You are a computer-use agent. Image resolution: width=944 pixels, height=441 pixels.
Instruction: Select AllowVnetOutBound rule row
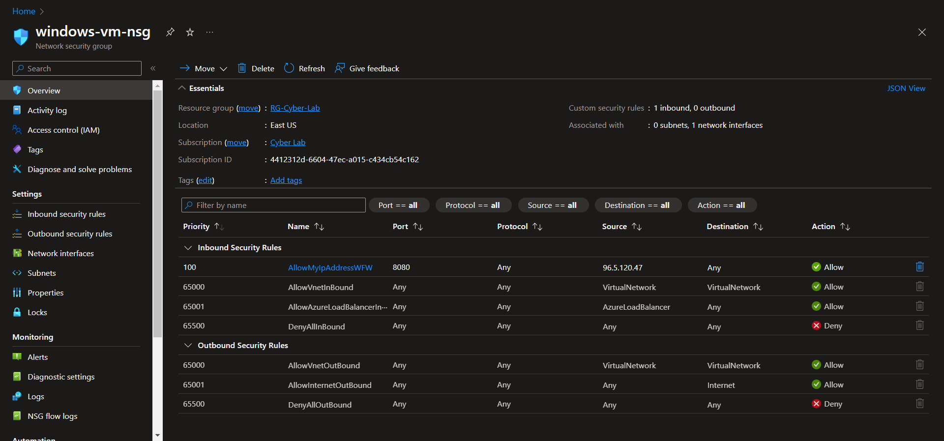tap(553, 365)
